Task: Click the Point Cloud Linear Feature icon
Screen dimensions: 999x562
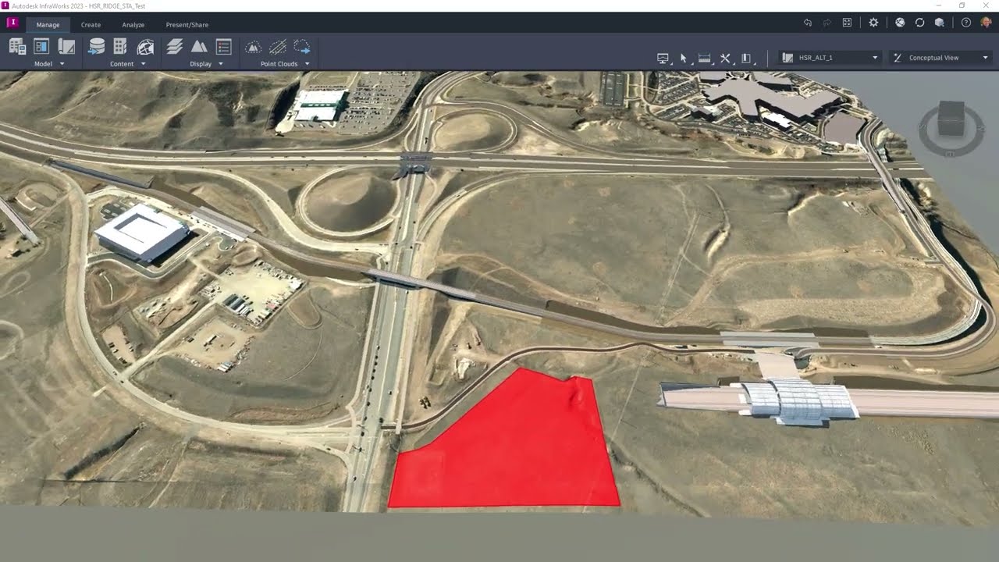Action: tap(277, 47)
